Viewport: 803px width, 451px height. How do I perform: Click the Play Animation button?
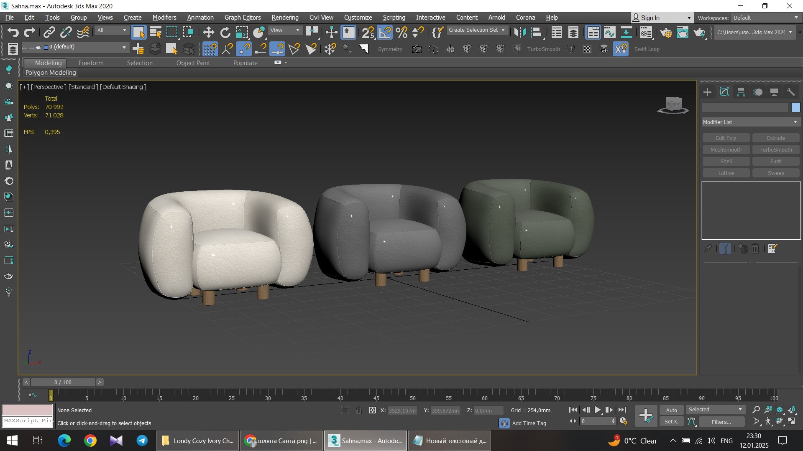pos(597,410)
